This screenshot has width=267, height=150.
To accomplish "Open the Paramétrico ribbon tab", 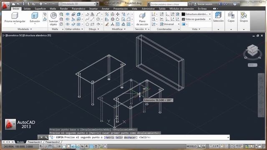I will (x=78, y=9).
